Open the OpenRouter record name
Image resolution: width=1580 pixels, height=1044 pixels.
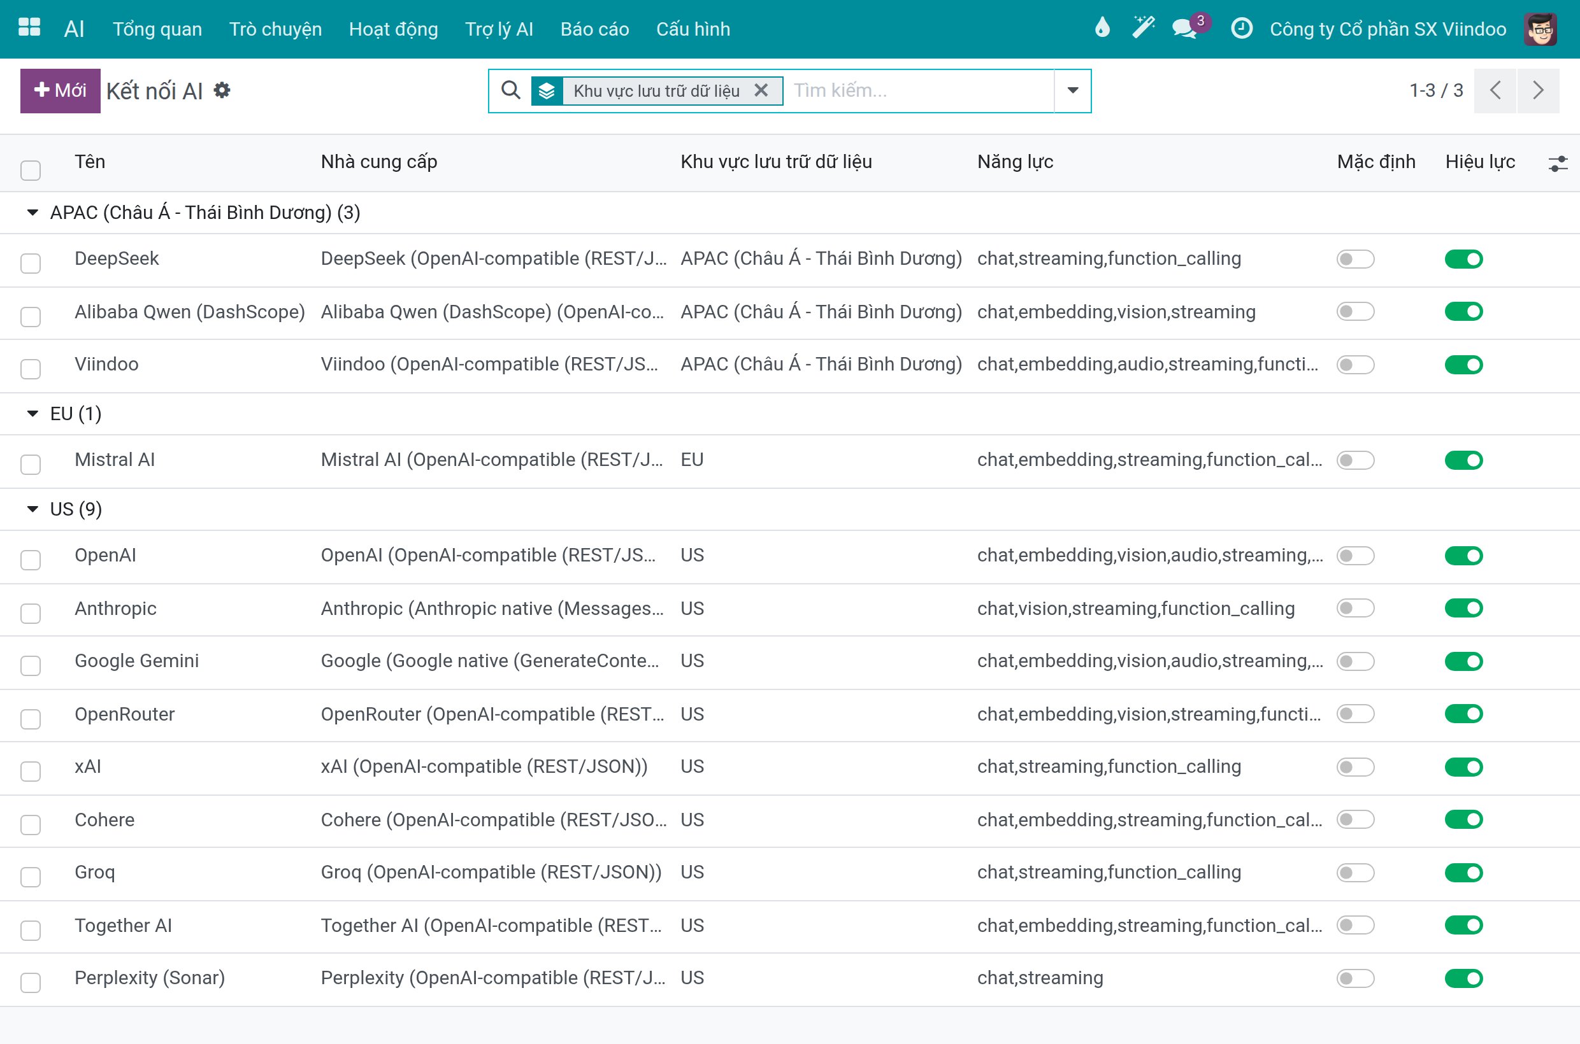[x=125, y=714]
